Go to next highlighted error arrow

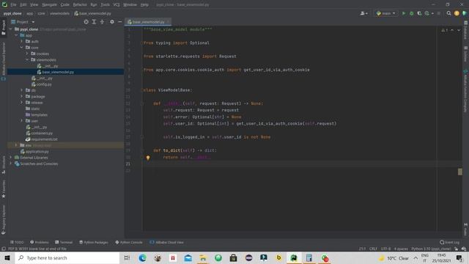(459, 30)
